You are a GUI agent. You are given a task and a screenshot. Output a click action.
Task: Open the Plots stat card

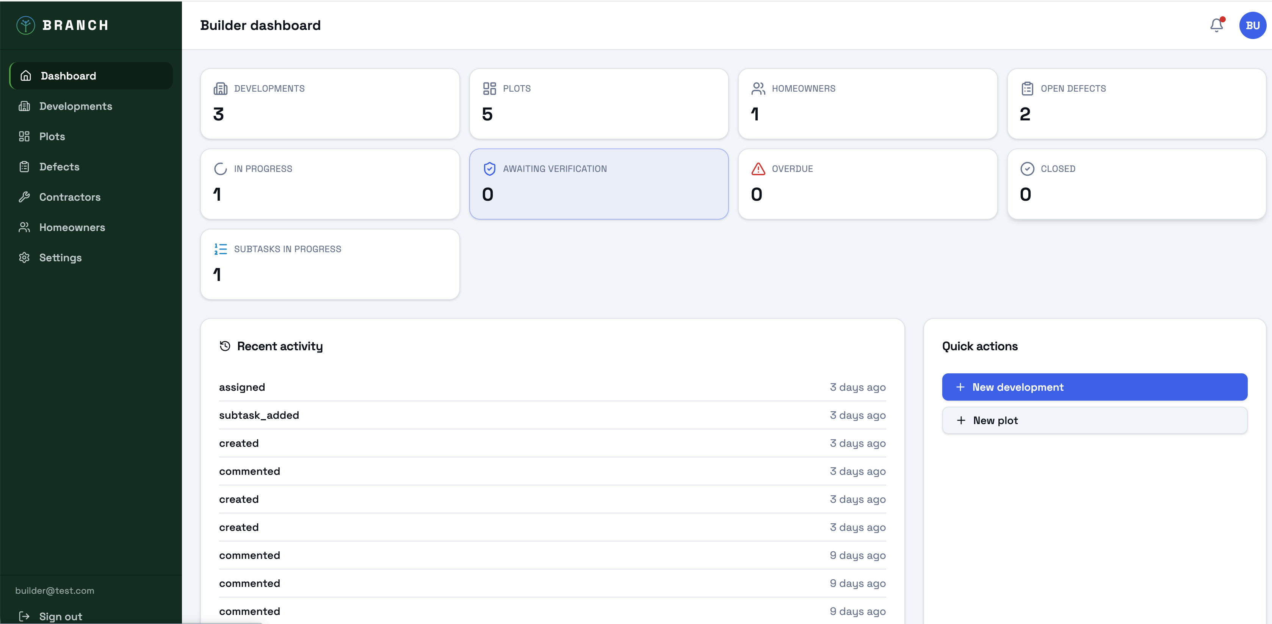(x=598, y=104)
